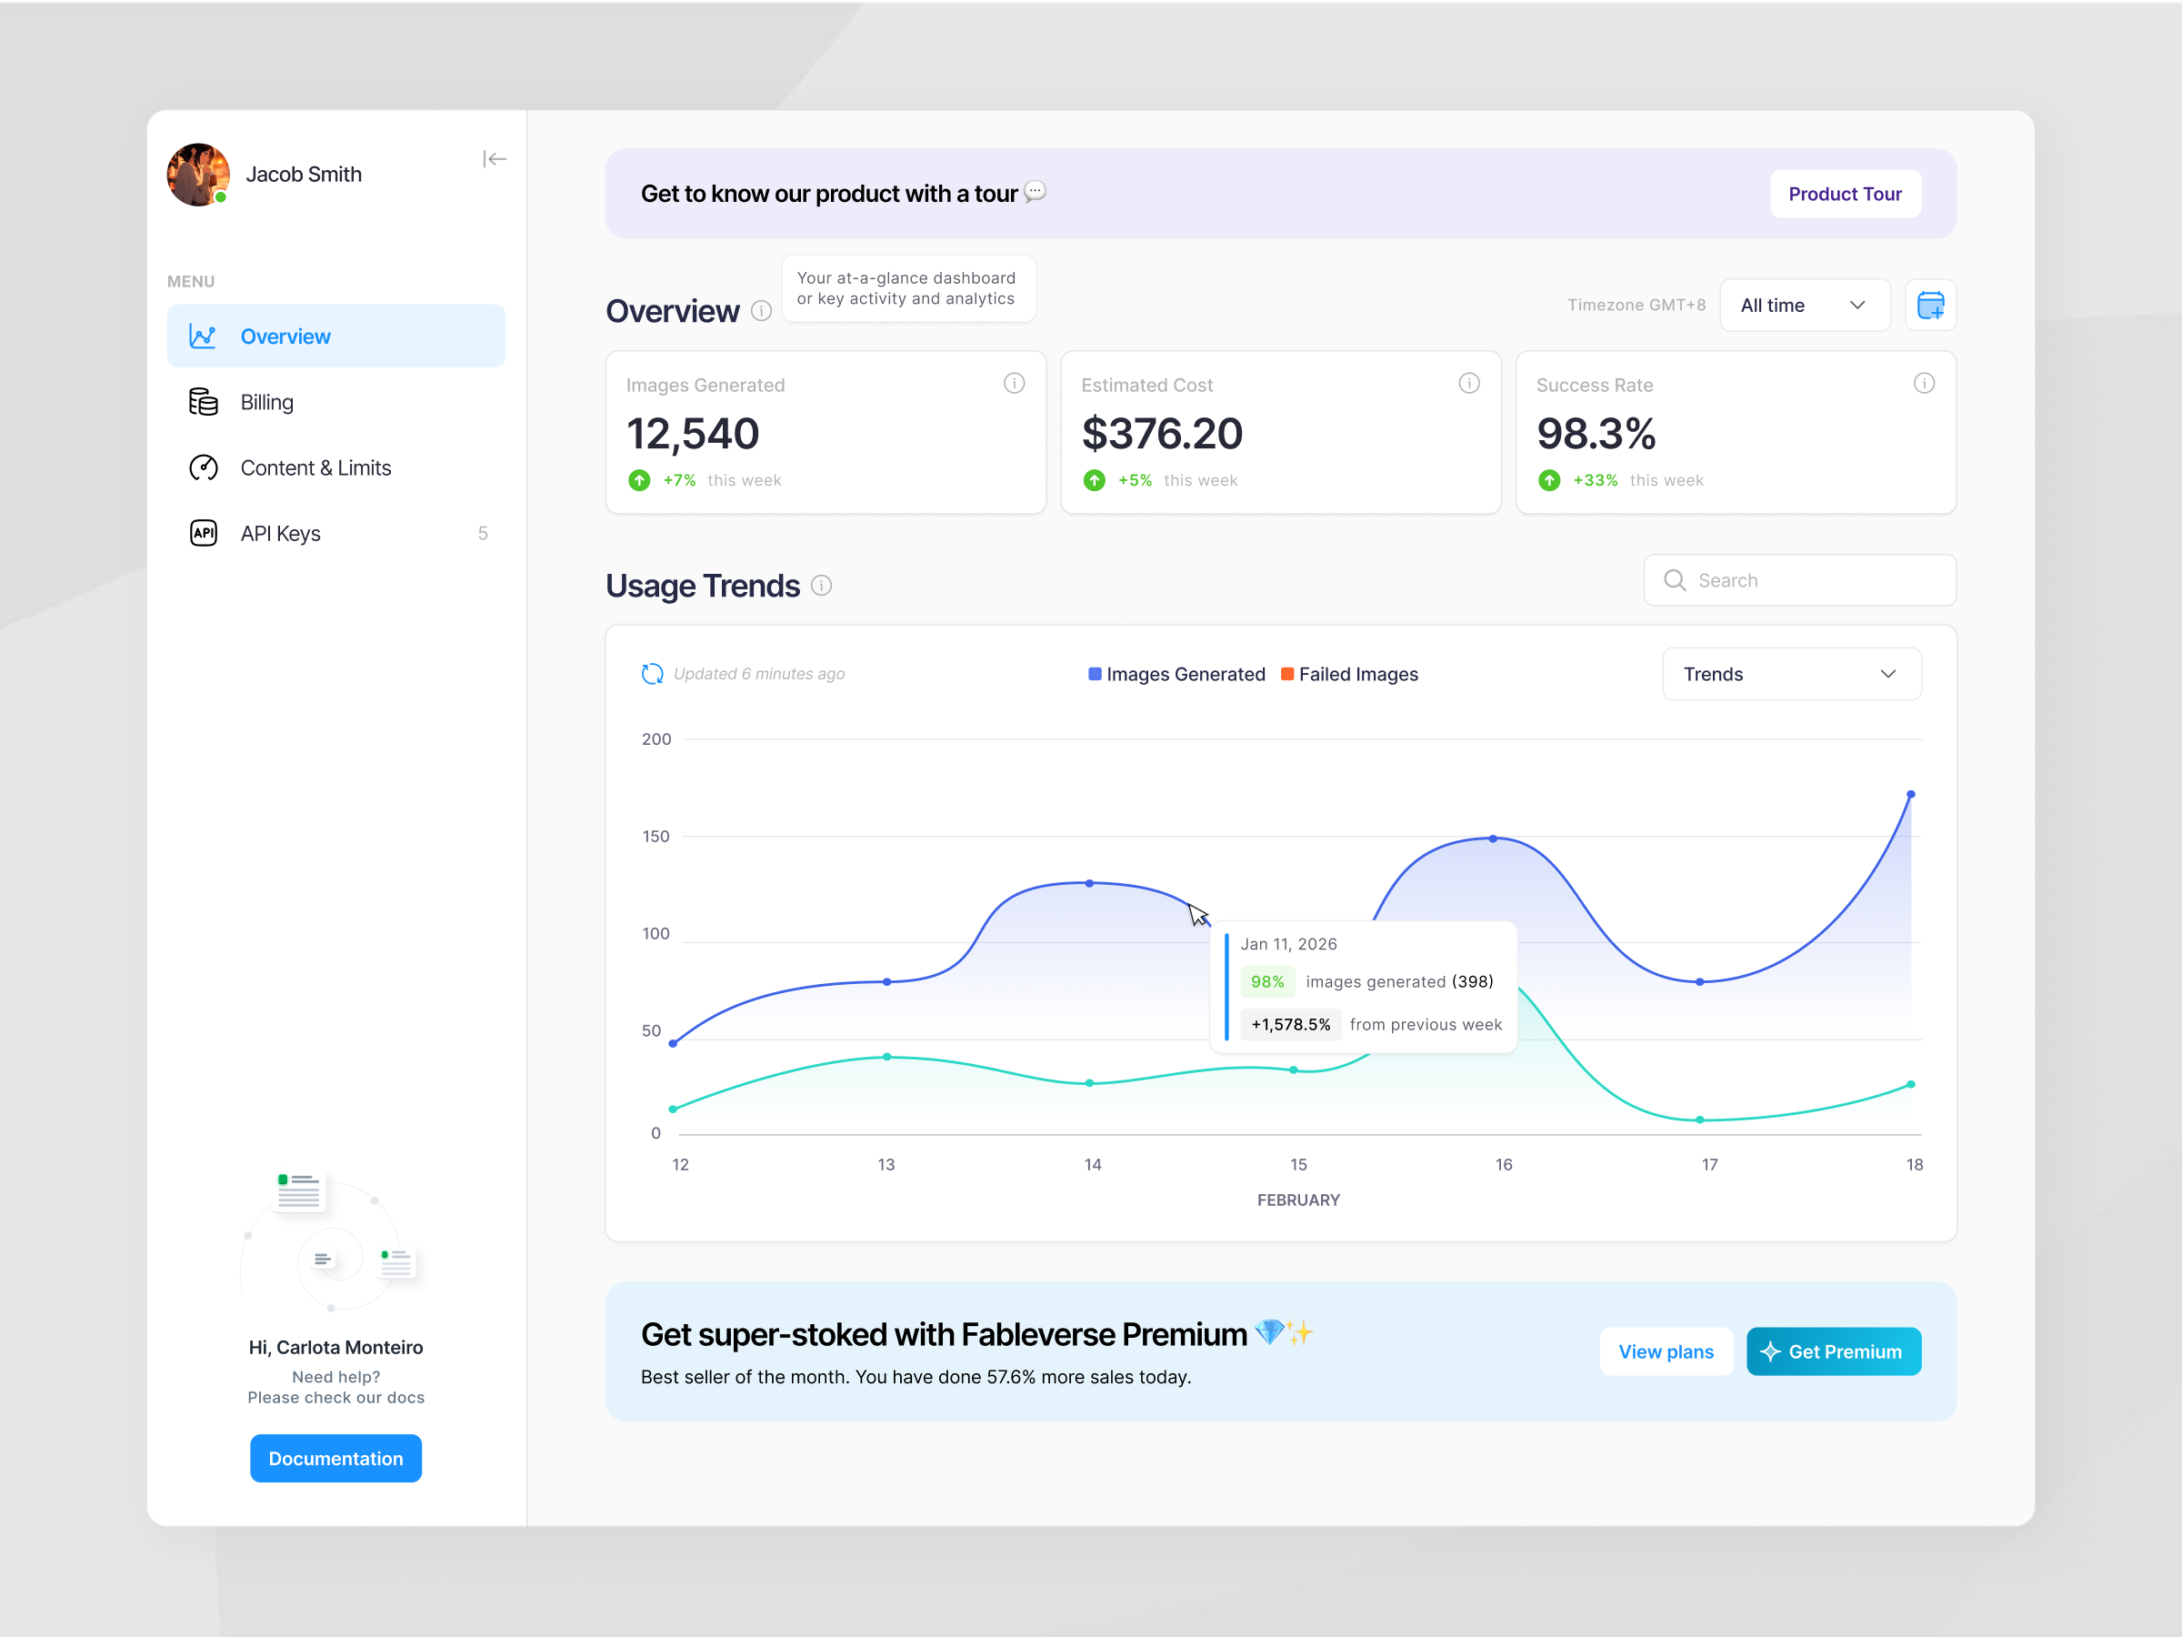Click Jacob Smith's profile avatar
The image size is (2182, 1637).
(x=197, y=175)
